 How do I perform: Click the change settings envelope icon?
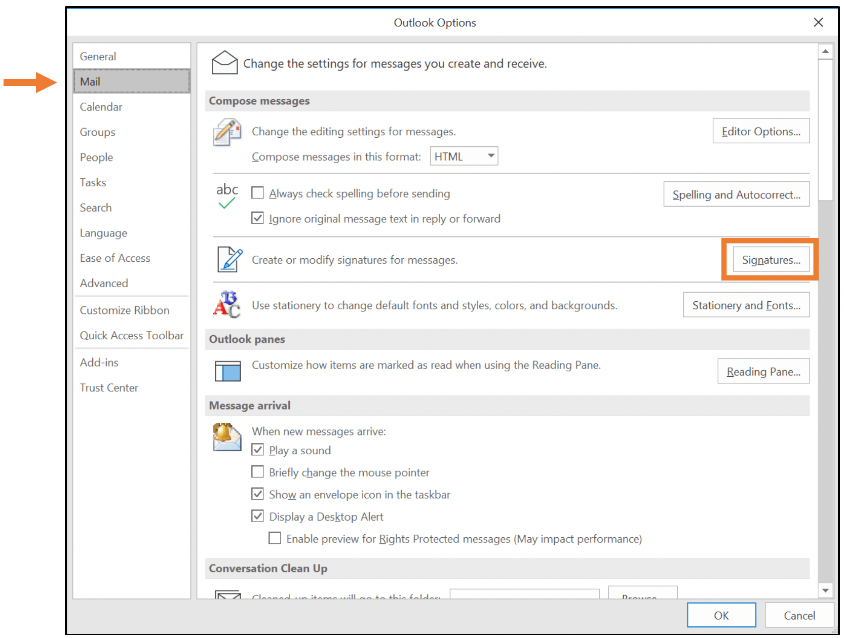[x=225, y=62]
